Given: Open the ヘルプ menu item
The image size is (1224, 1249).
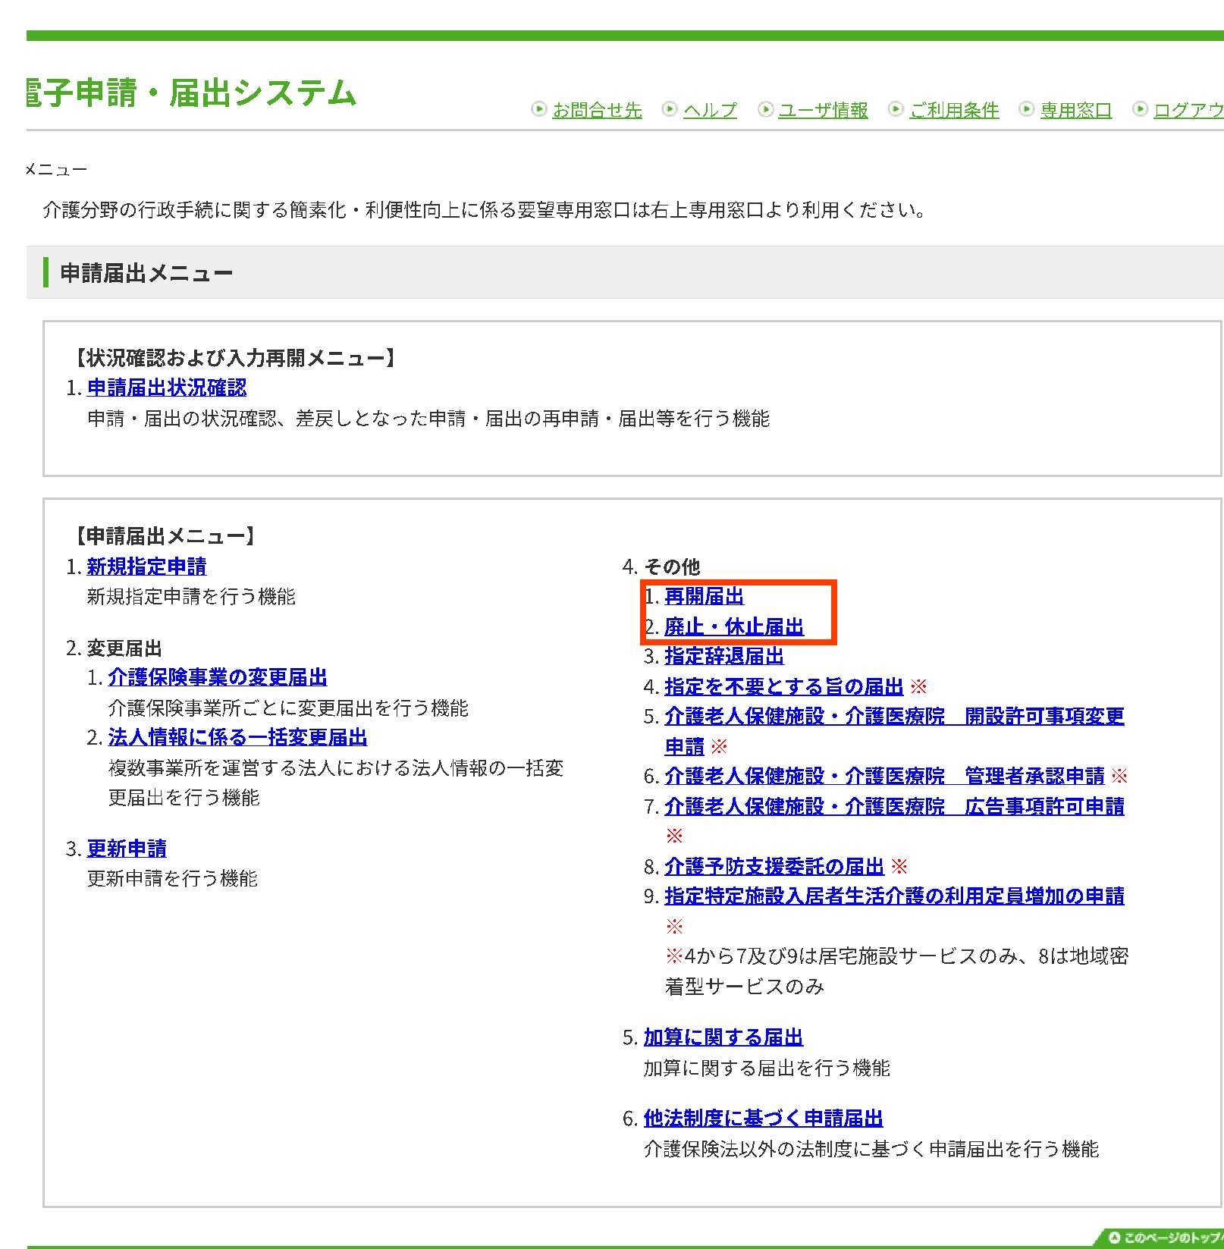Looking at the screenshot, I should point(710,110).
